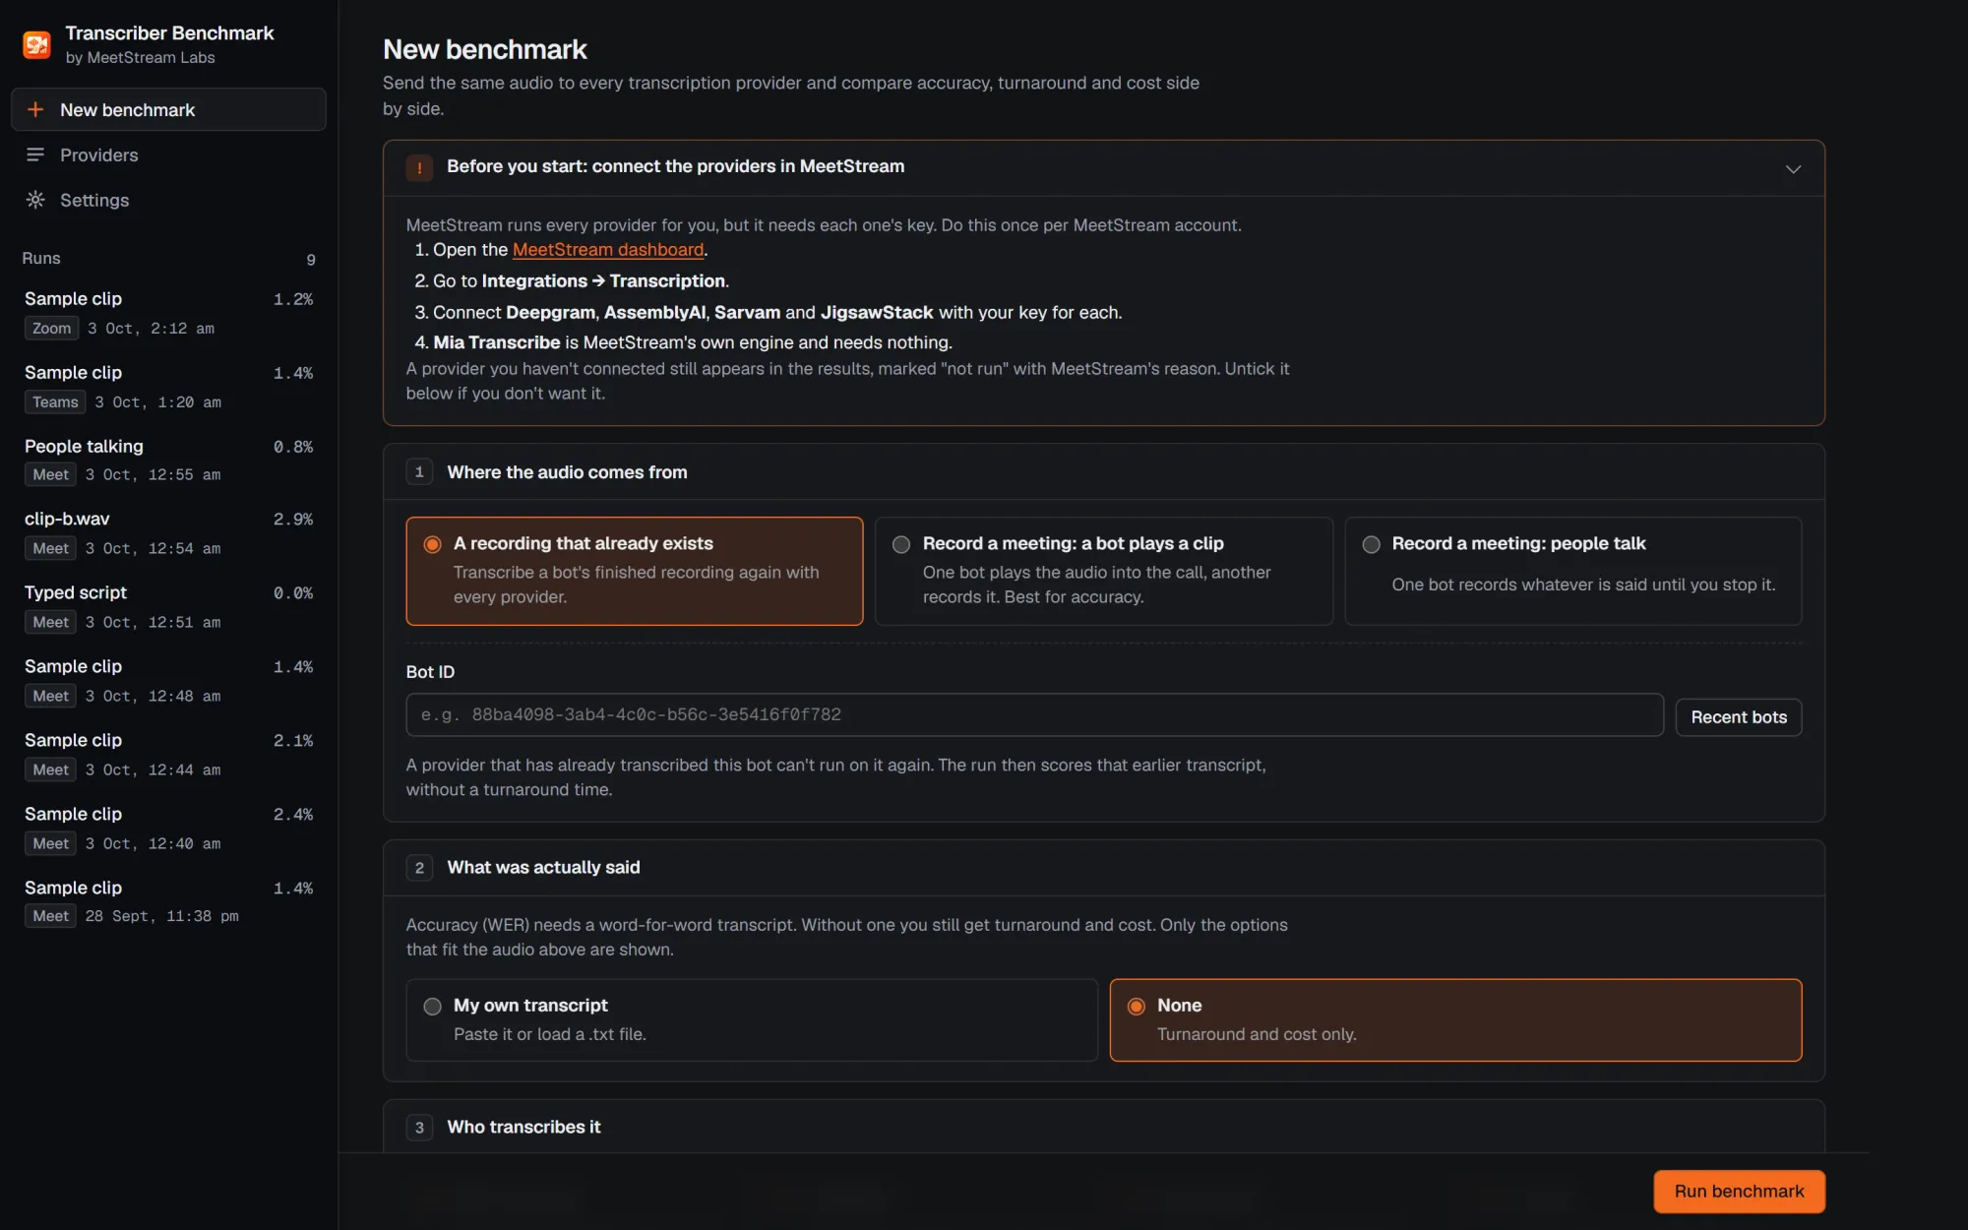Select Record a meeting: people talk option
Screen dimensions: 1968x1230
(1573, 571)
